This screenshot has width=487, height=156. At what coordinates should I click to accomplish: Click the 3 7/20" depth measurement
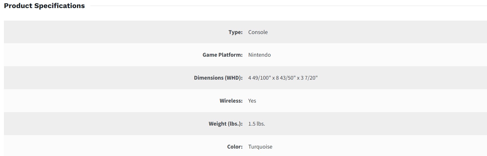pos(309,78)
